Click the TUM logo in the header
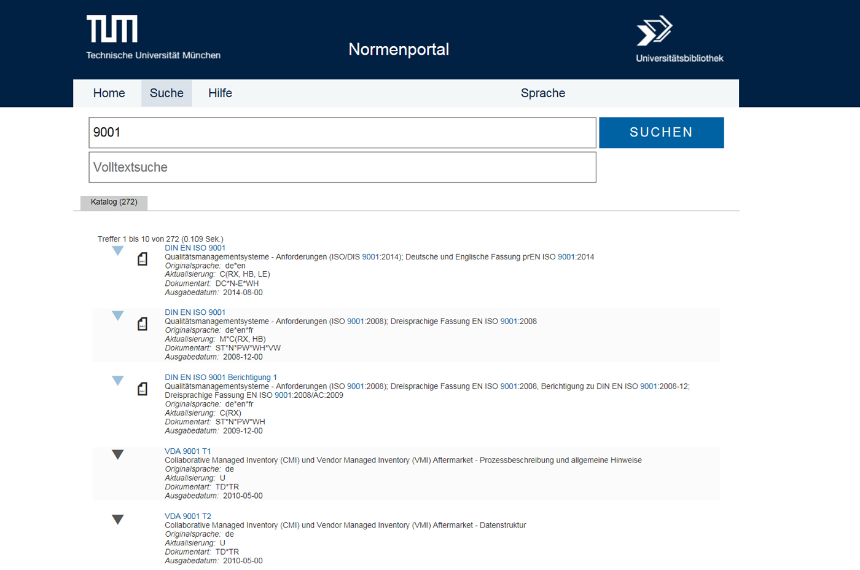The width and height of the screenshot is (860, 570). 112,29
